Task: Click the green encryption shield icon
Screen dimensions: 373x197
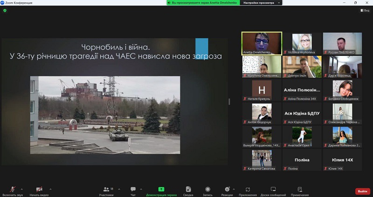Action: pyautogui.click(x=5, y=10)
